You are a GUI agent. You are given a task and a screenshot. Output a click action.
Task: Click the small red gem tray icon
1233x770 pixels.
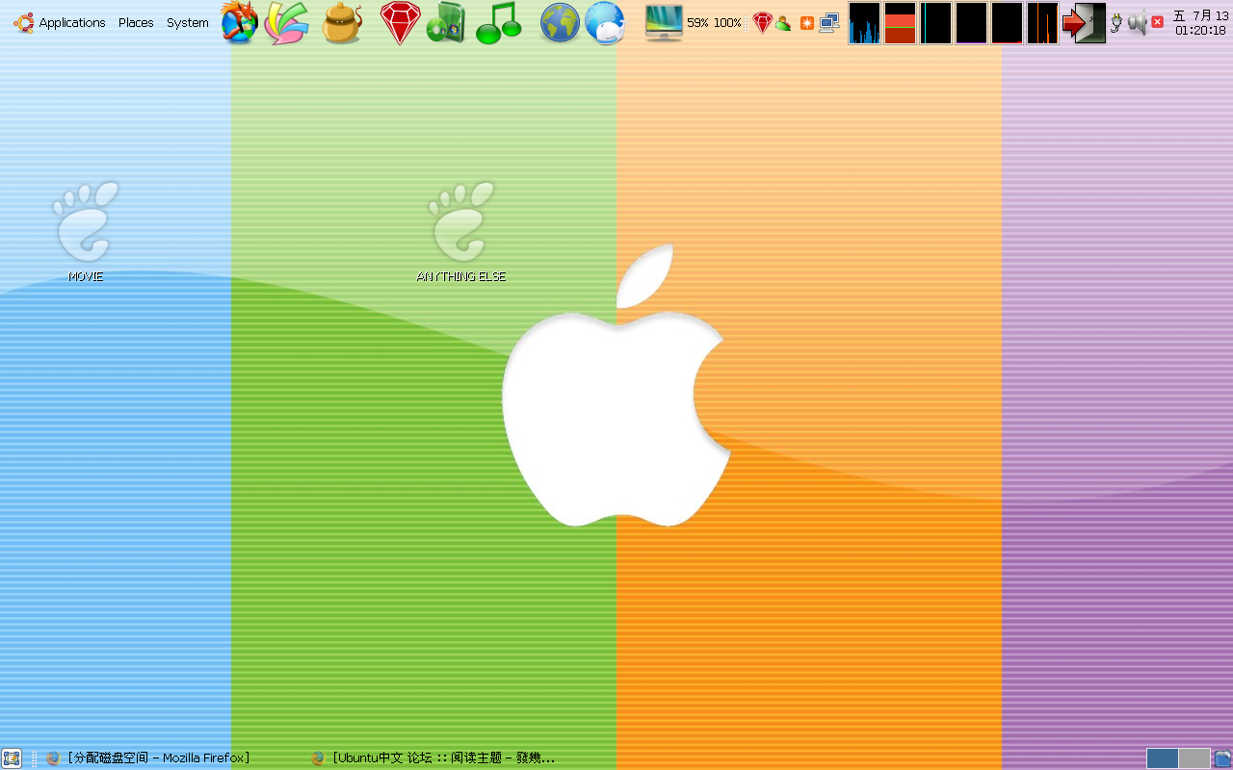click(x=762, y=23)
